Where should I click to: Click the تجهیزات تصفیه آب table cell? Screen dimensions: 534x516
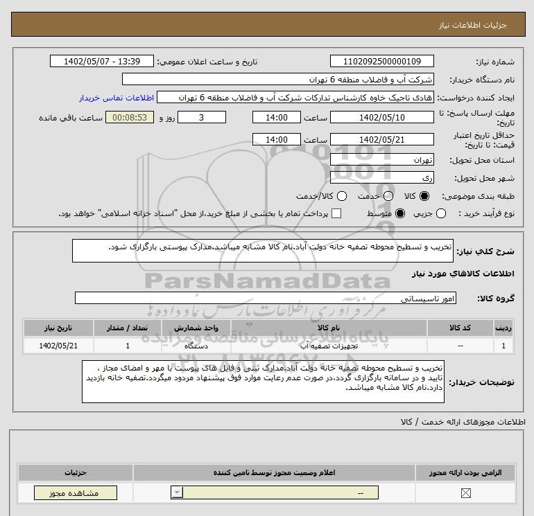click(329, 346)
